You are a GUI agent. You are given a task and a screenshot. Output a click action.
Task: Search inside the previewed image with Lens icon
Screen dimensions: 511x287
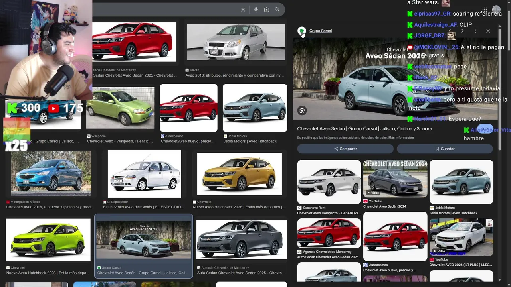pos(302,111)
